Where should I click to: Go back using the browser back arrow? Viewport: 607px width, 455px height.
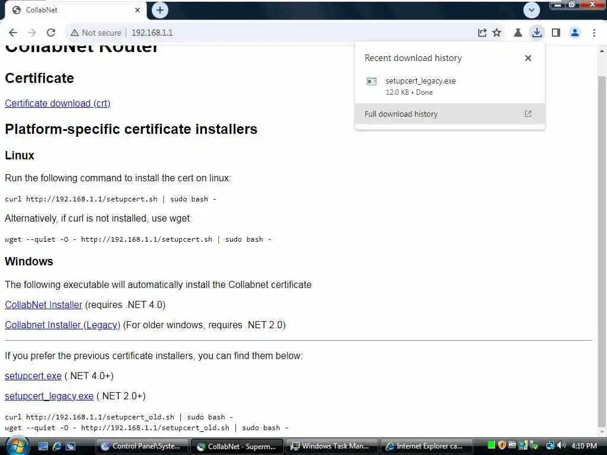(x=13, y=33)
